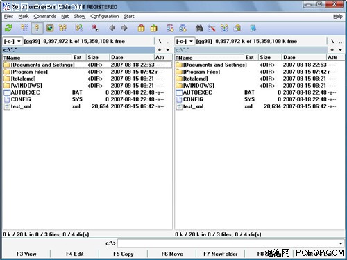This screenshot has height=260, width=347.
Task: Click the tree-with-arrow icon beside tree view
Action: tap(78, 29)
